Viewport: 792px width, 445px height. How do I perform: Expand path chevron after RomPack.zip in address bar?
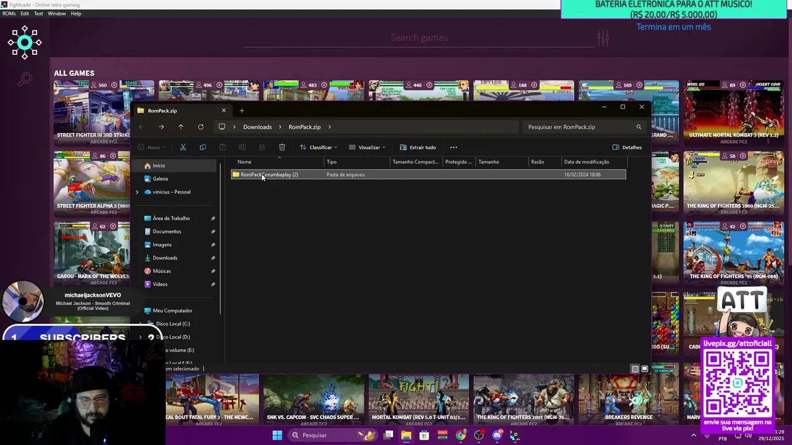(329, 127)
